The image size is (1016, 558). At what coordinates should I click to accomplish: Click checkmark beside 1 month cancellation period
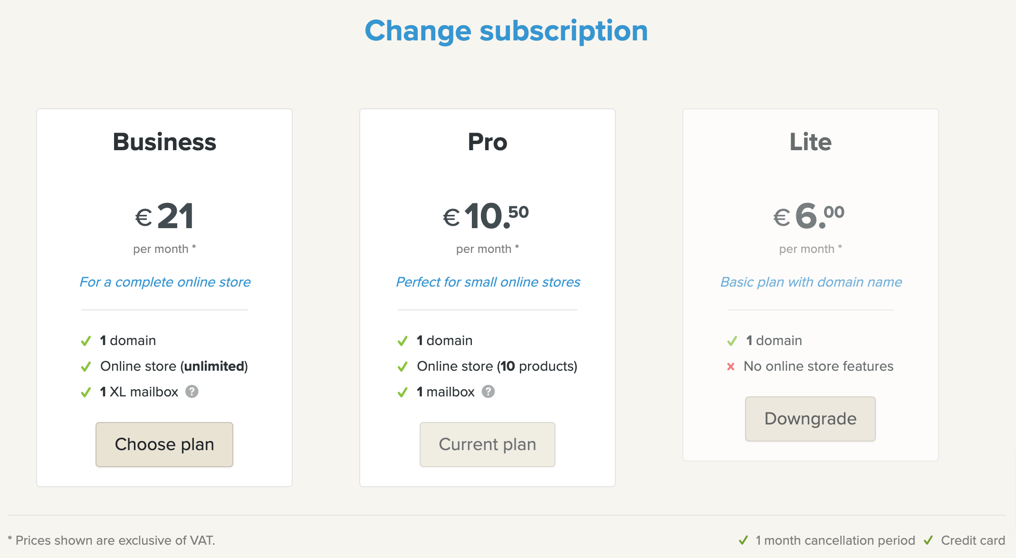click(743, 540)
